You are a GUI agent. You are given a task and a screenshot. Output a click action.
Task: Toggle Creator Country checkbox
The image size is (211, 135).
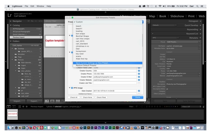tap(139, 71)
